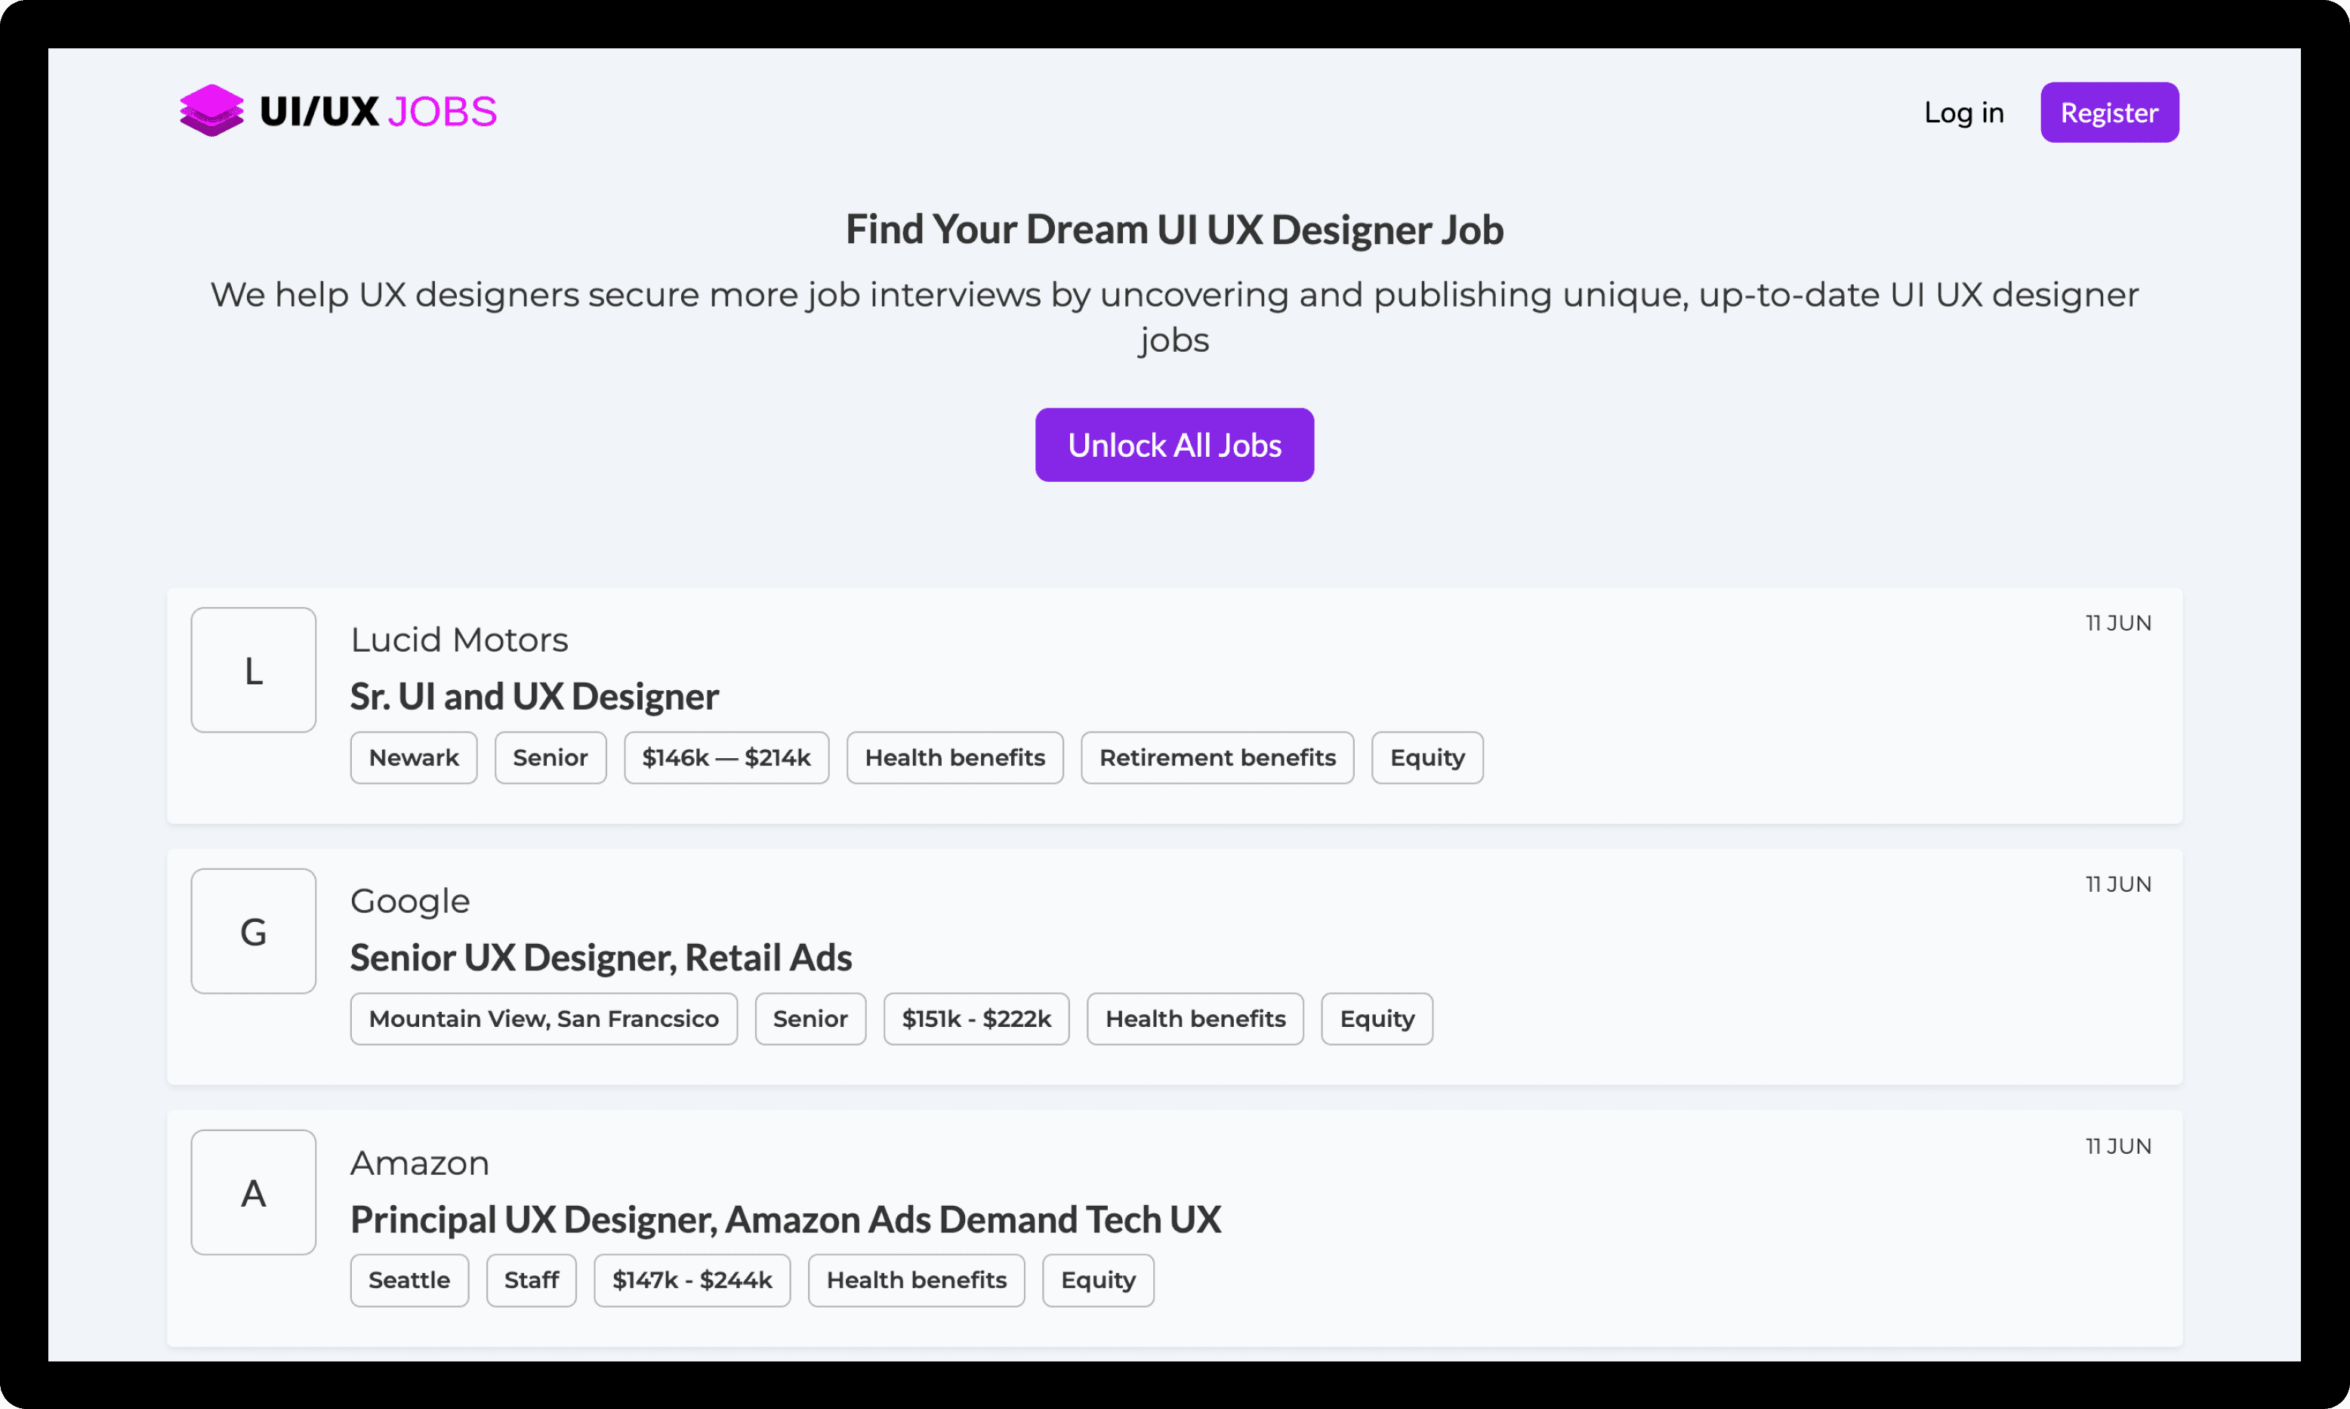Click the Find Your Dream UI UX Designer Job heading
This screenshot has width=2350, height=1409.
tap(1174, 230)
